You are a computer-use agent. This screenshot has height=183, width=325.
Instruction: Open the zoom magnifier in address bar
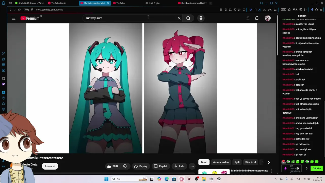[x=221, y=10]
